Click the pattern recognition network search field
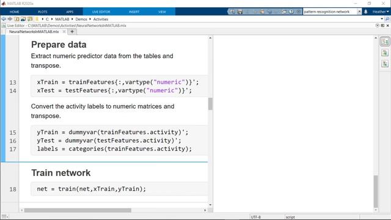 point(330,12)
